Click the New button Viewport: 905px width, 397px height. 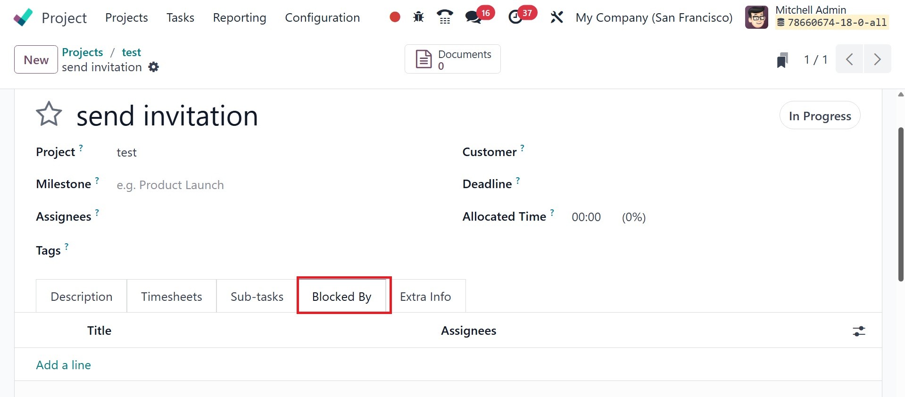(36, 60)
